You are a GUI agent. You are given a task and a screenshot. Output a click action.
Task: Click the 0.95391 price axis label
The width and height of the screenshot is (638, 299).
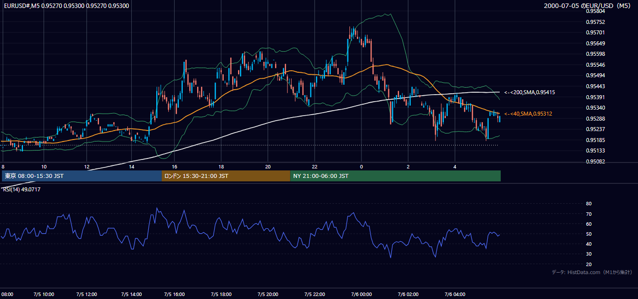(595, 97)
